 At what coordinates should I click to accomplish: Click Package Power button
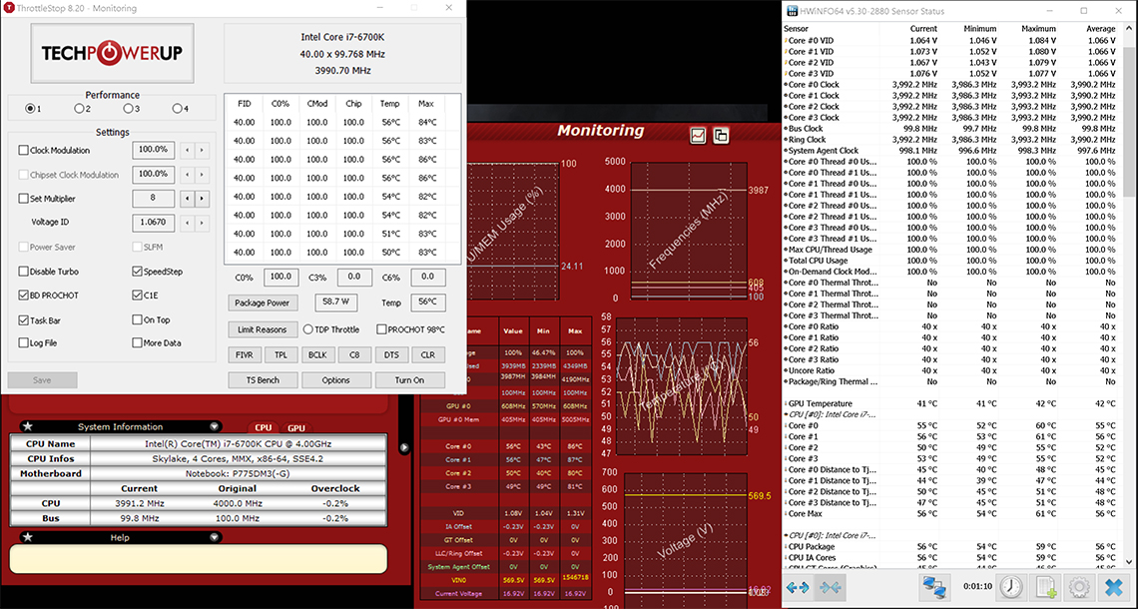[x=263, y=303]
